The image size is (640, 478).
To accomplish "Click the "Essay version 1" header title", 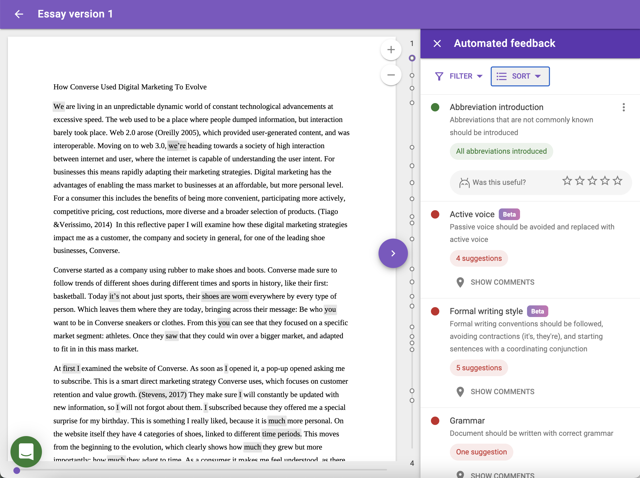I will 75,14.
